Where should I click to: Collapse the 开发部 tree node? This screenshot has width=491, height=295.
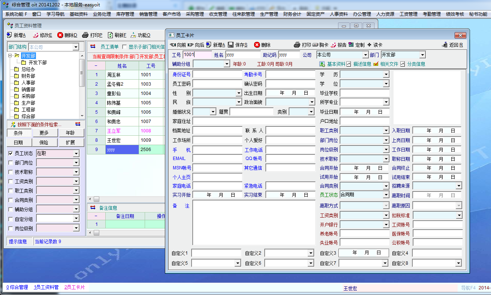[x=10, y=56]
